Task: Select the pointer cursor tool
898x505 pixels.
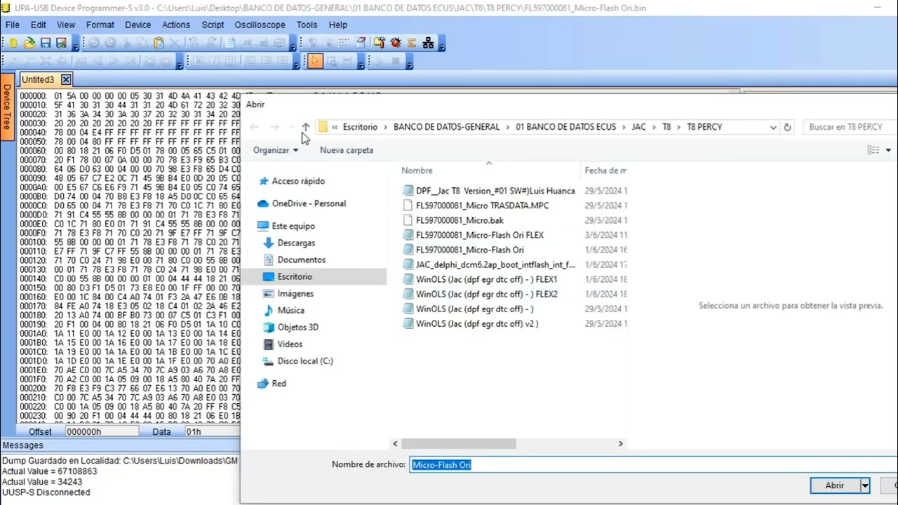Action: point(315,61)
